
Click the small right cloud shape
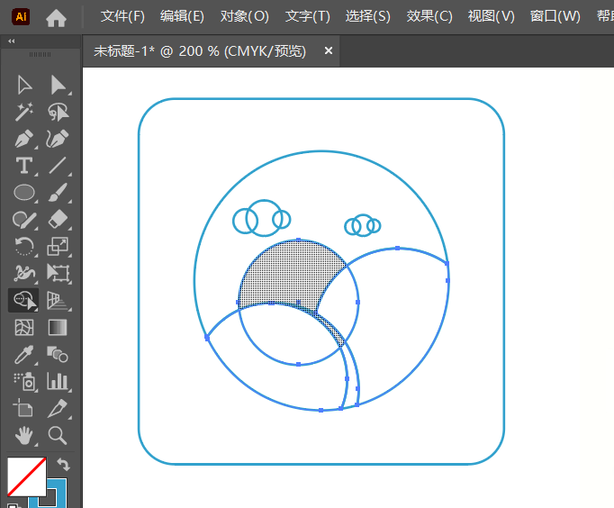click(363, 225)
